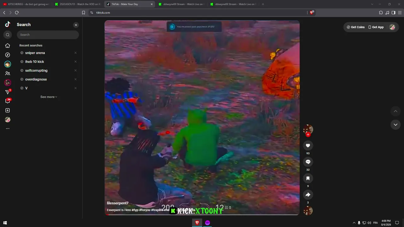
Task: Show hidden system tray icons chevron
Action: click(x=354, y=223)
